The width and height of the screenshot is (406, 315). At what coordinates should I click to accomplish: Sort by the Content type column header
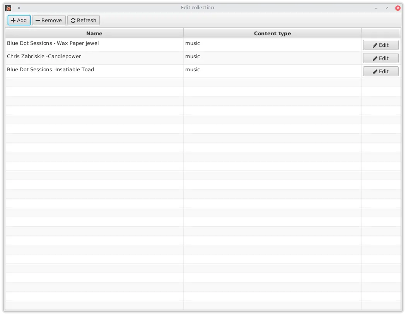tap(272, 33)
